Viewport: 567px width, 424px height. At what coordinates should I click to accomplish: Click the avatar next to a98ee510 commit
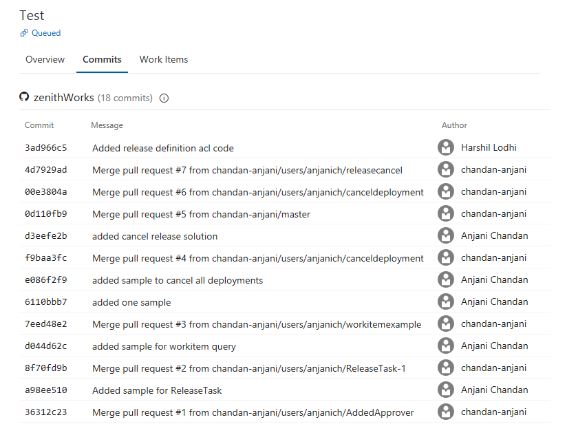click(446, 390)
